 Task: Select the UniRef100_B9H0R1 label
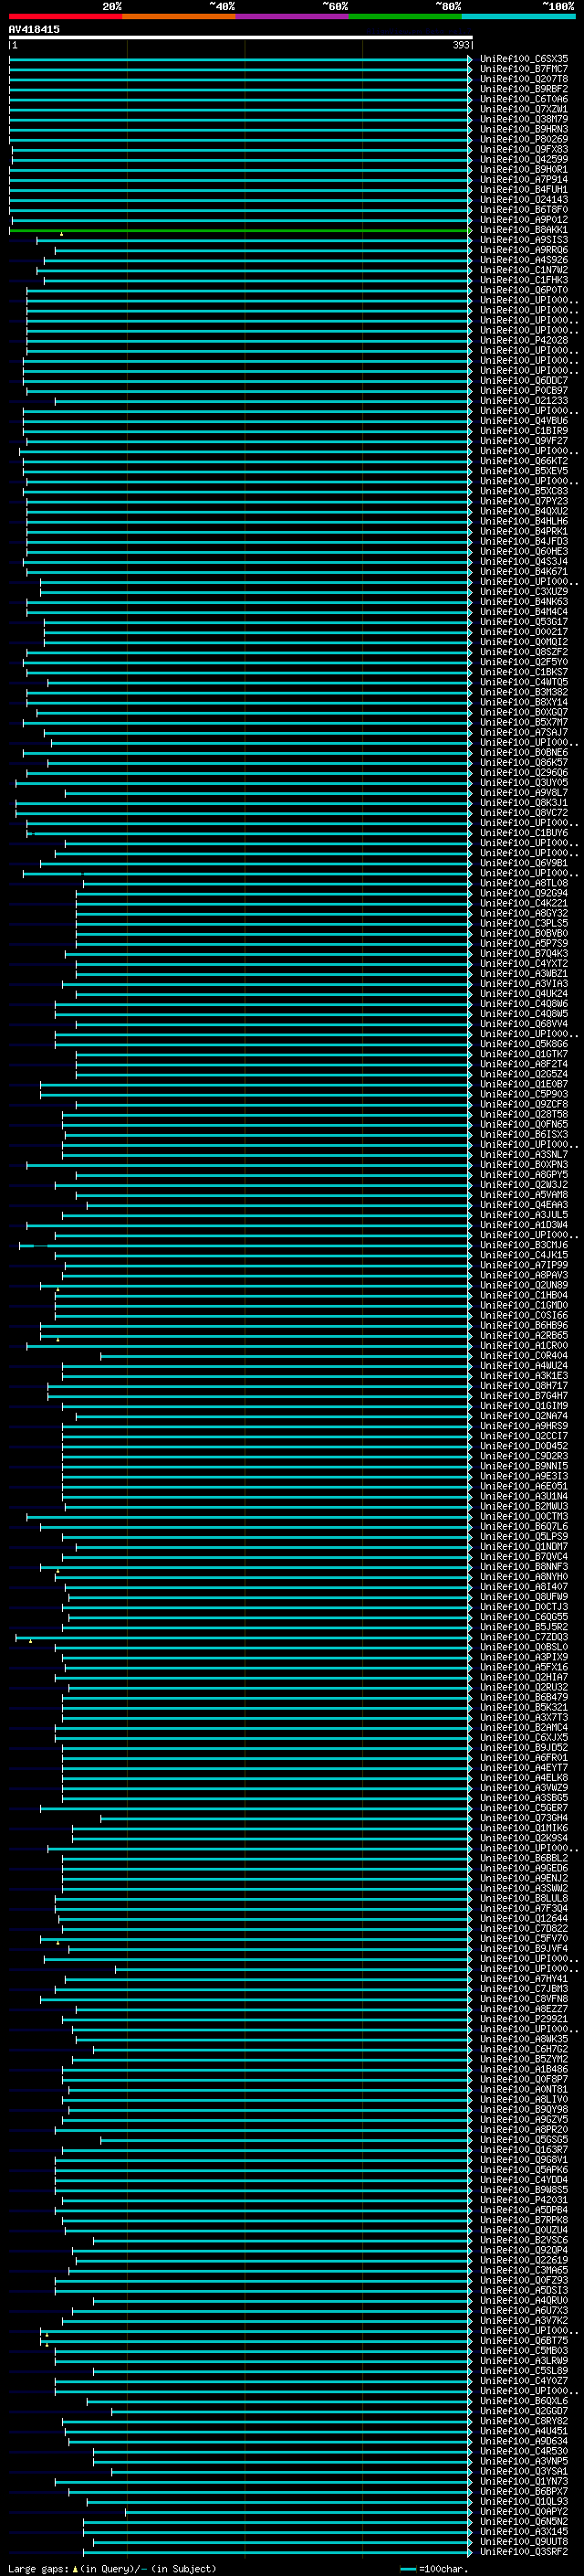(524, 169)
